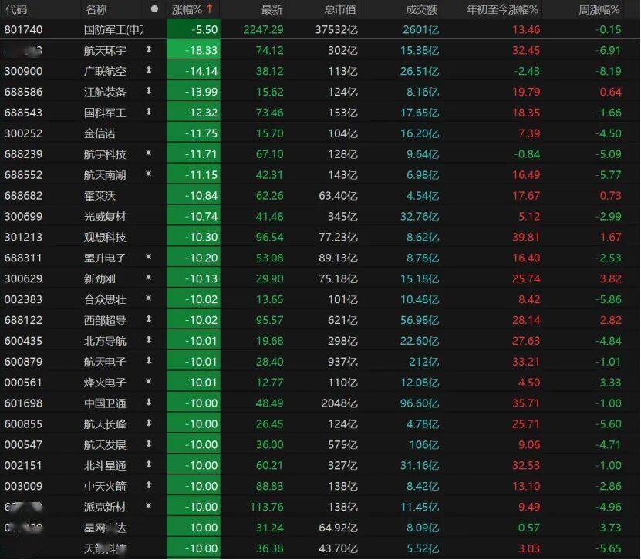The height and width of the screenshot is (560, 641).
Task: Click the marker icon next to 新劲刚
Action: point(148,278)
